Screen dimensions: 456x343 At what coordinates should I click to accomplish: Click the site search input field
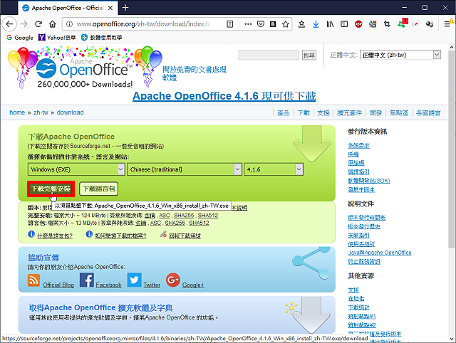[x=269, y=55]
